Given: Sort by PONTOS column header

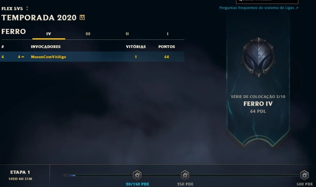Looking at the screenshot, I should pyautogui.click(x=167, y=47).
